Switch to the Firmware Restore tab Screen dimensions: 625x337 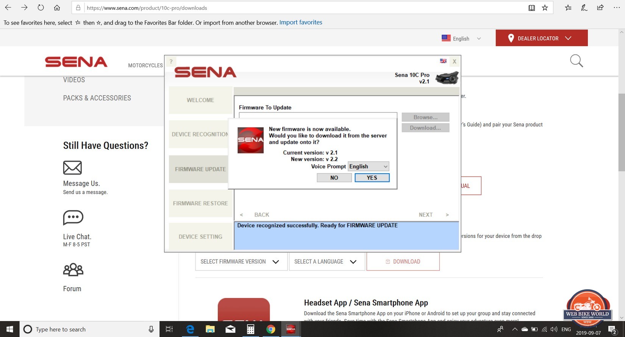tap(200, 203)
